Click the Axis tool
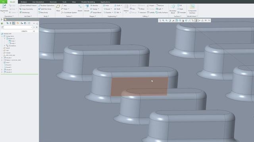Image resolution: width=254 pixels, height=142 pixels. (64, 6)
